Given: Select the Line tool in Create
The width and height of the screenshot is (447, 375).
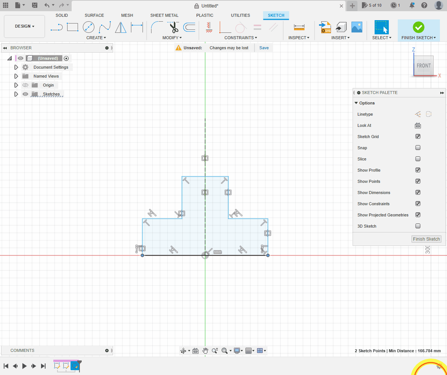Looking at the screenshot, I should tap(56, 27).
